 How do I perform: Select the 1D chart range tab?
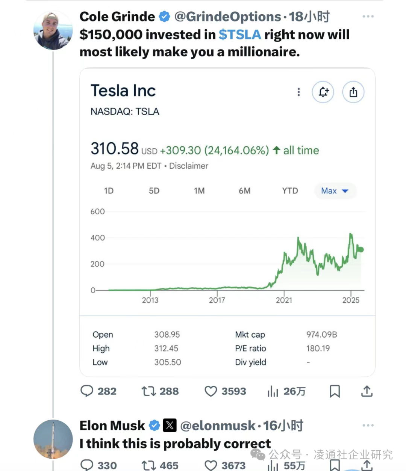pyautogui.click(x=109, y=191)
